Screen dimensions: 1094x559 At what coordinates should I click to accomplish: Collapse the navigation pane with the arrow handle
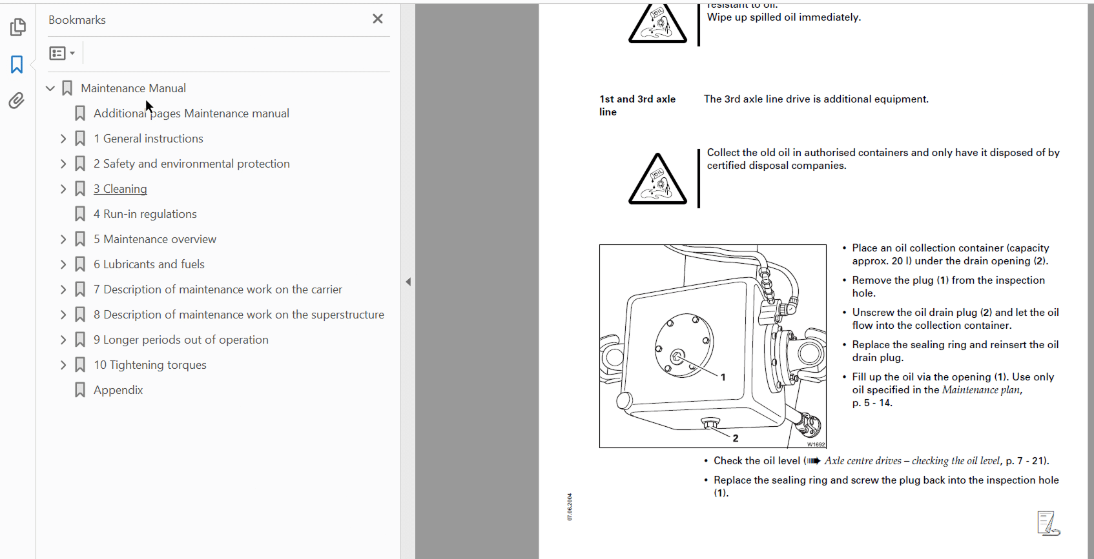(x=408, y=282)
